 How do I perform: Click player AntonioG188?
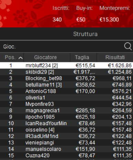[66, 91]
